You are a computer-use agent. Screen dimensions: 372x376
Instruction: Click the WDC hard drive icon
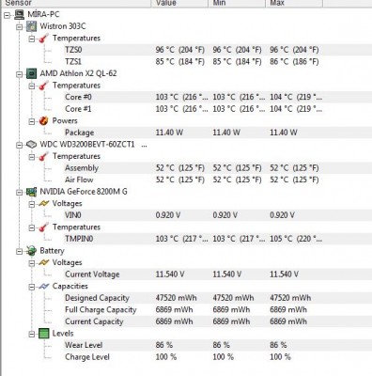click(x=31, y=145)
